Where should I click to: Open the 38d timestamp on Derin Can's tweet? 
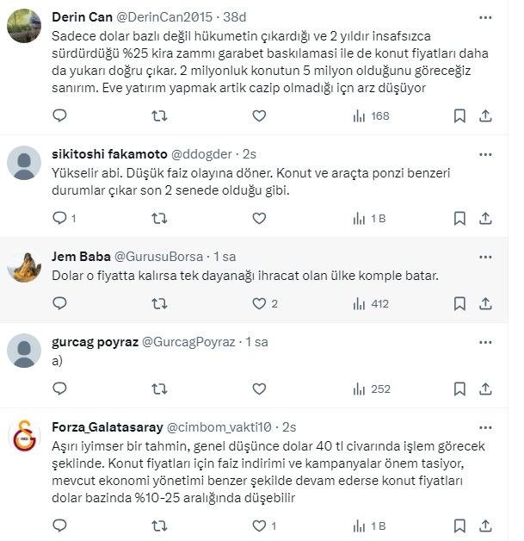234,17
